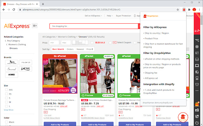Expand the Sell on AliExpress dropdown
Image resolution: width=203 pixels, height=126 pixels.
coord(95,15)
